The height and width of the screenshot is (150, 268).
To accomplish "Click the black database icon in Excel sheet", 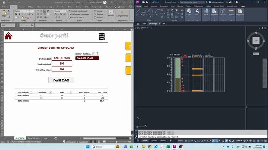I will tap(102, 36).
